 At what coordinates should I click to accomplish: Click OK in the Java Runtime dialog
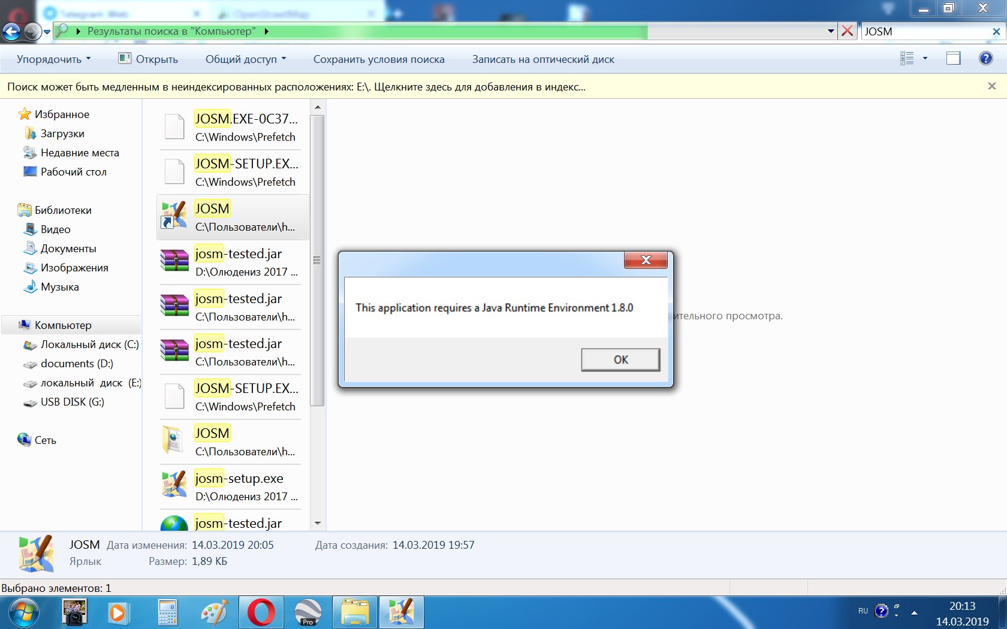pos(620,359)
